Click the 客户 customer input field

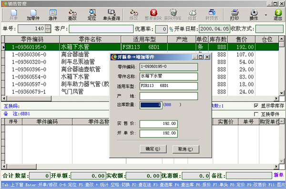coord(101,29)
